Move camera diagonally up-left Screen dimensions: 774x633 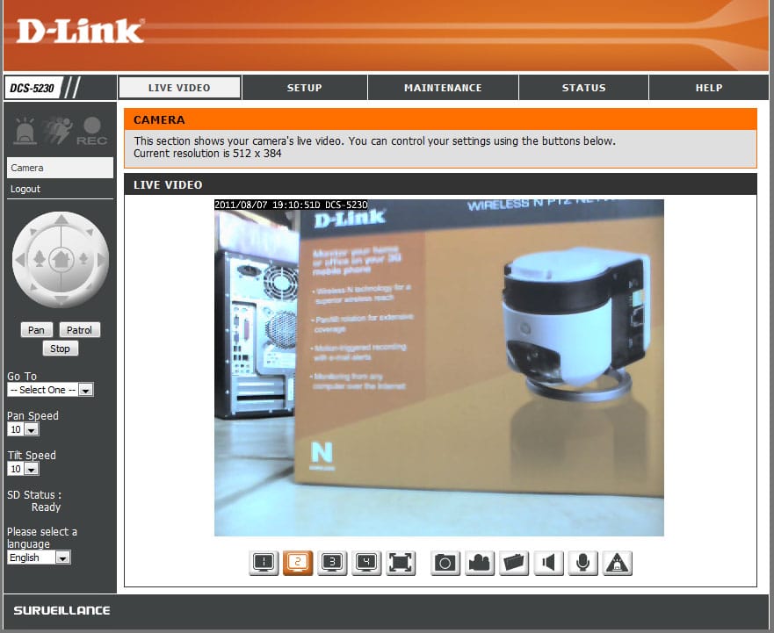point(33,232)
